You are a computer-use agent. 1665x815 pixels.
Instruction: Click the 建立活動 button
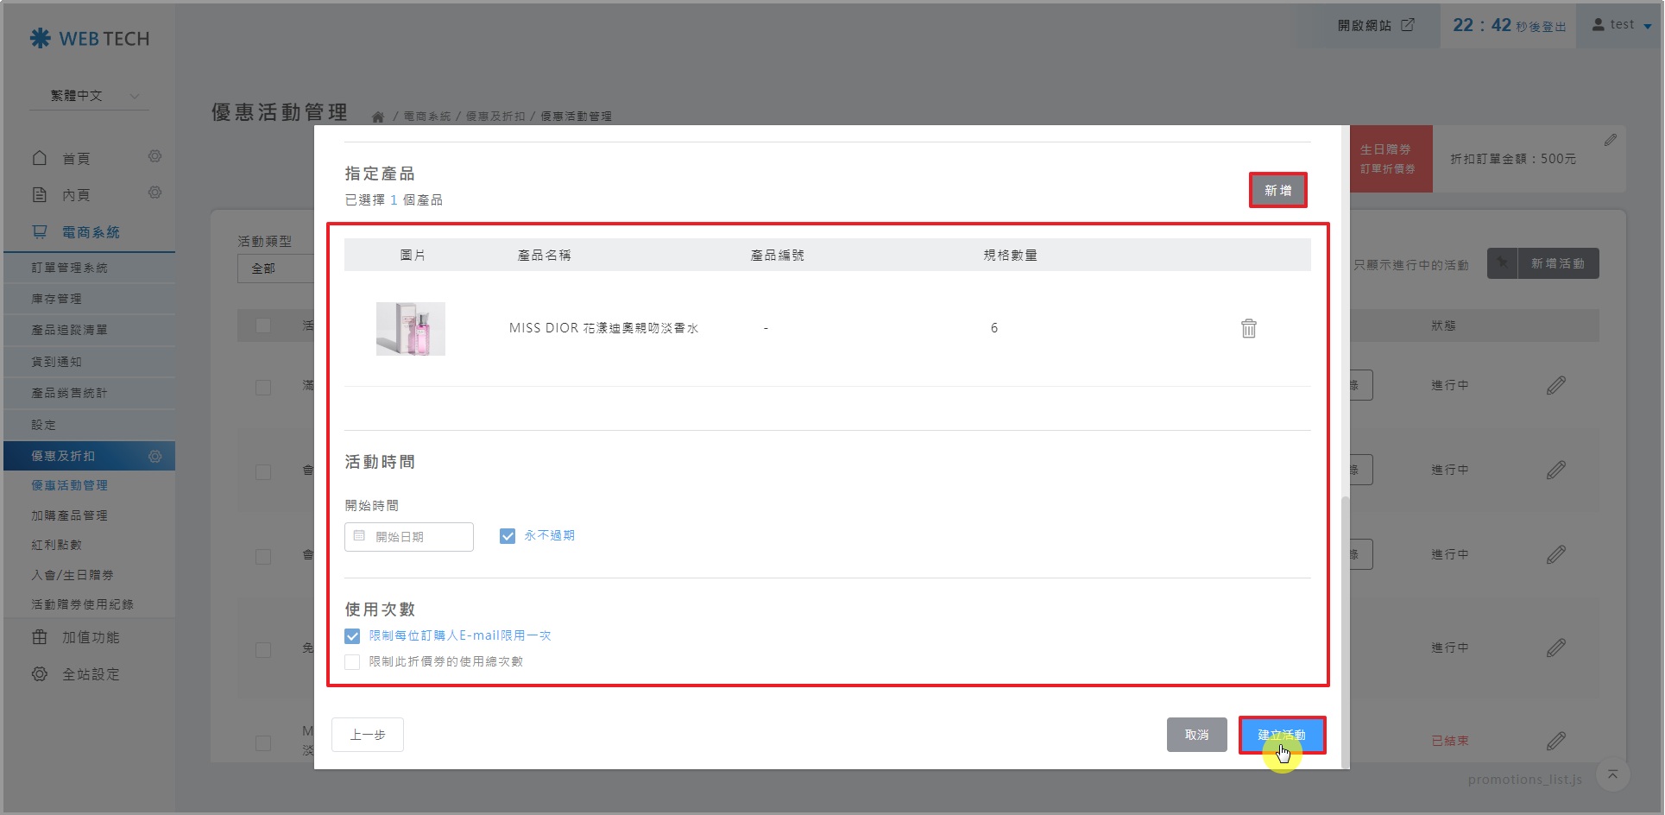pyautogui.click(x=1282, y=735)
